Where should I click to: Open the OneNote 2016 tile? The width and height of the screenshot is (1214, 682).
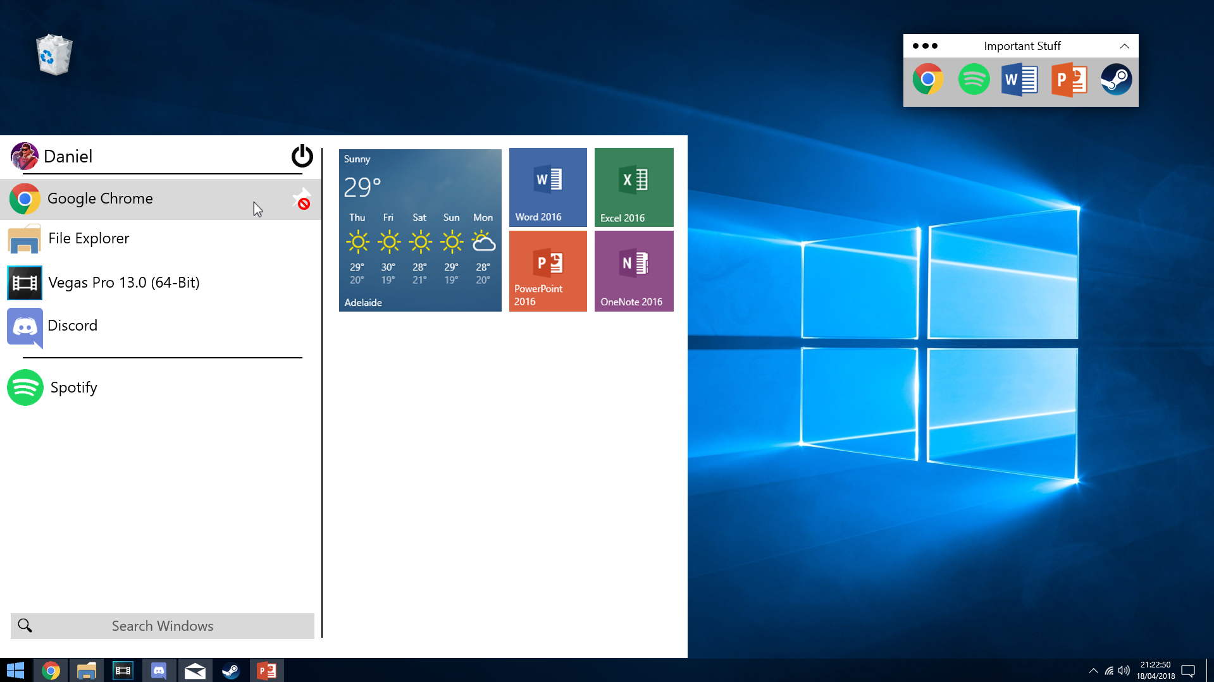coord(634,271)
